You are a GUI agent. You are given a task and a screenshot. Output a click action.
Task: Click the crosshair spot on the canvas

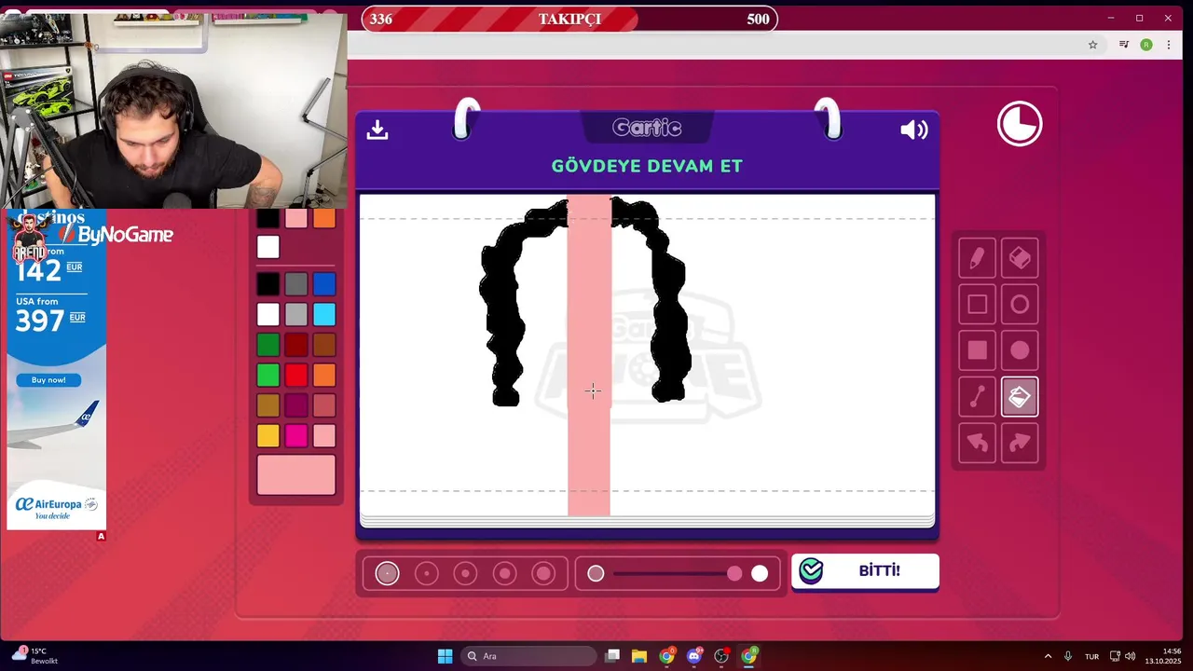coord(593,390)
